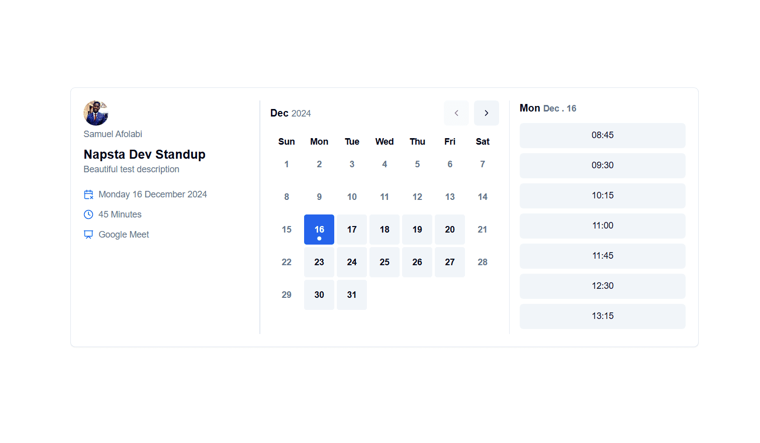Go to the next month with right chevron

(486, 113)
